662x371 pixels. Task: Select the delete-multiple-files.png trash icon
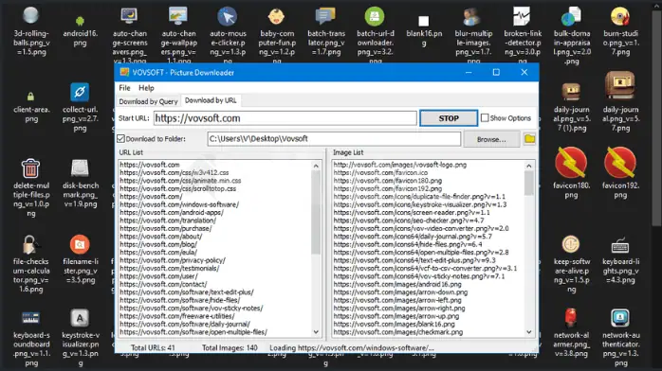pyautogui.click(x=30, y=168)
